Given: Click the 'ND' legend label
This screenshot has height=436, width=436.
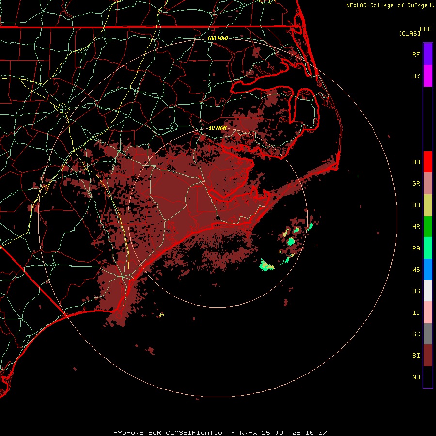Looking at the screenshot, I should (416, 377).
